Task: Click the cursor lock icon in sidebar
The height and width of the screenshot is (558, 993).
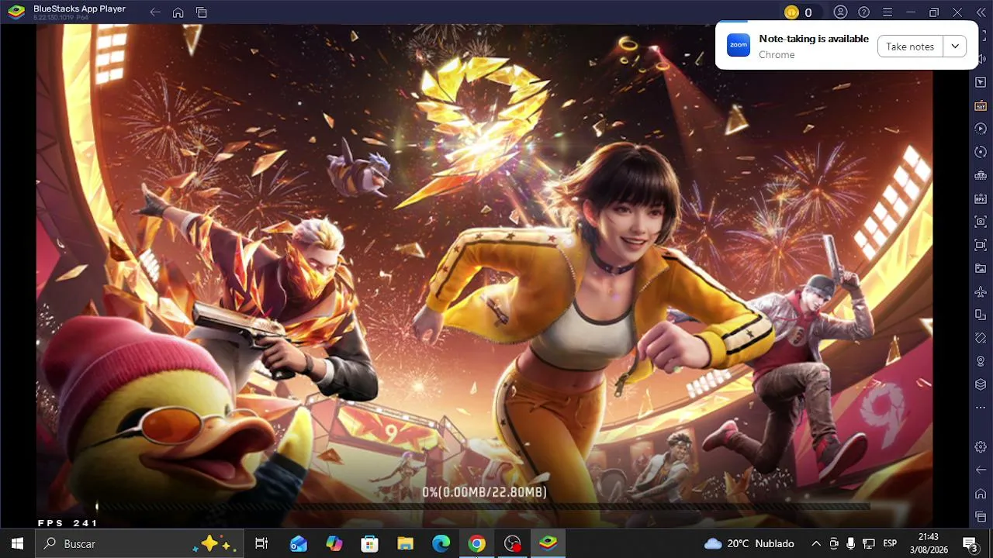Action: click(981, 82)
